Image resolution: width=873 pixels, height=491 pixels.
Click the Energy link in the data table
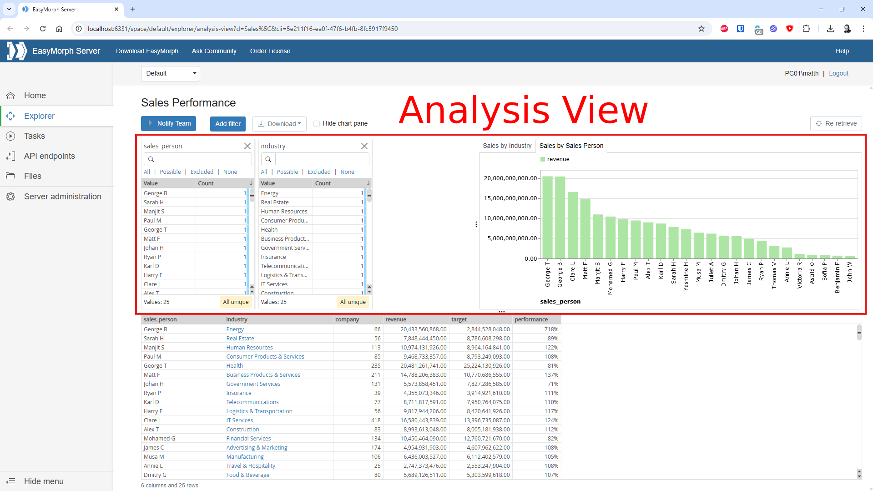(x=235, y=329)
